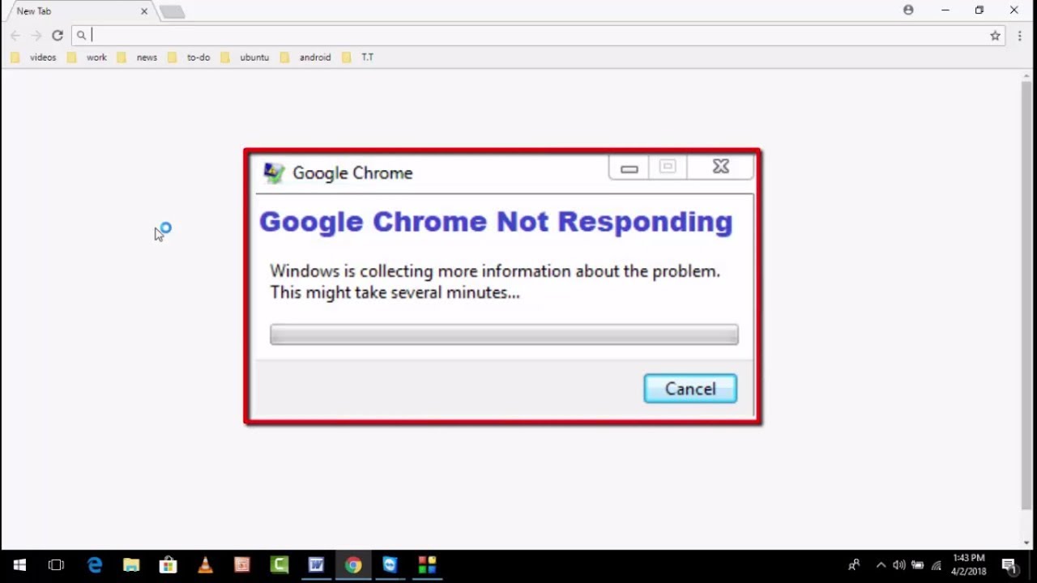Open the Chrome three-dot menu
This screenshot has height=583, width=1037.
[x=1019, y=36]
